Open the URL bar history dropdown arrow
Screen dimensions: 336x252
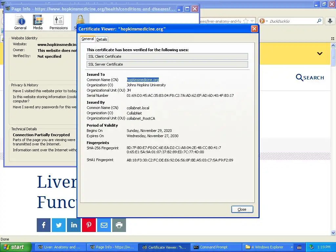pyautogui.click(x=252, y=21)
